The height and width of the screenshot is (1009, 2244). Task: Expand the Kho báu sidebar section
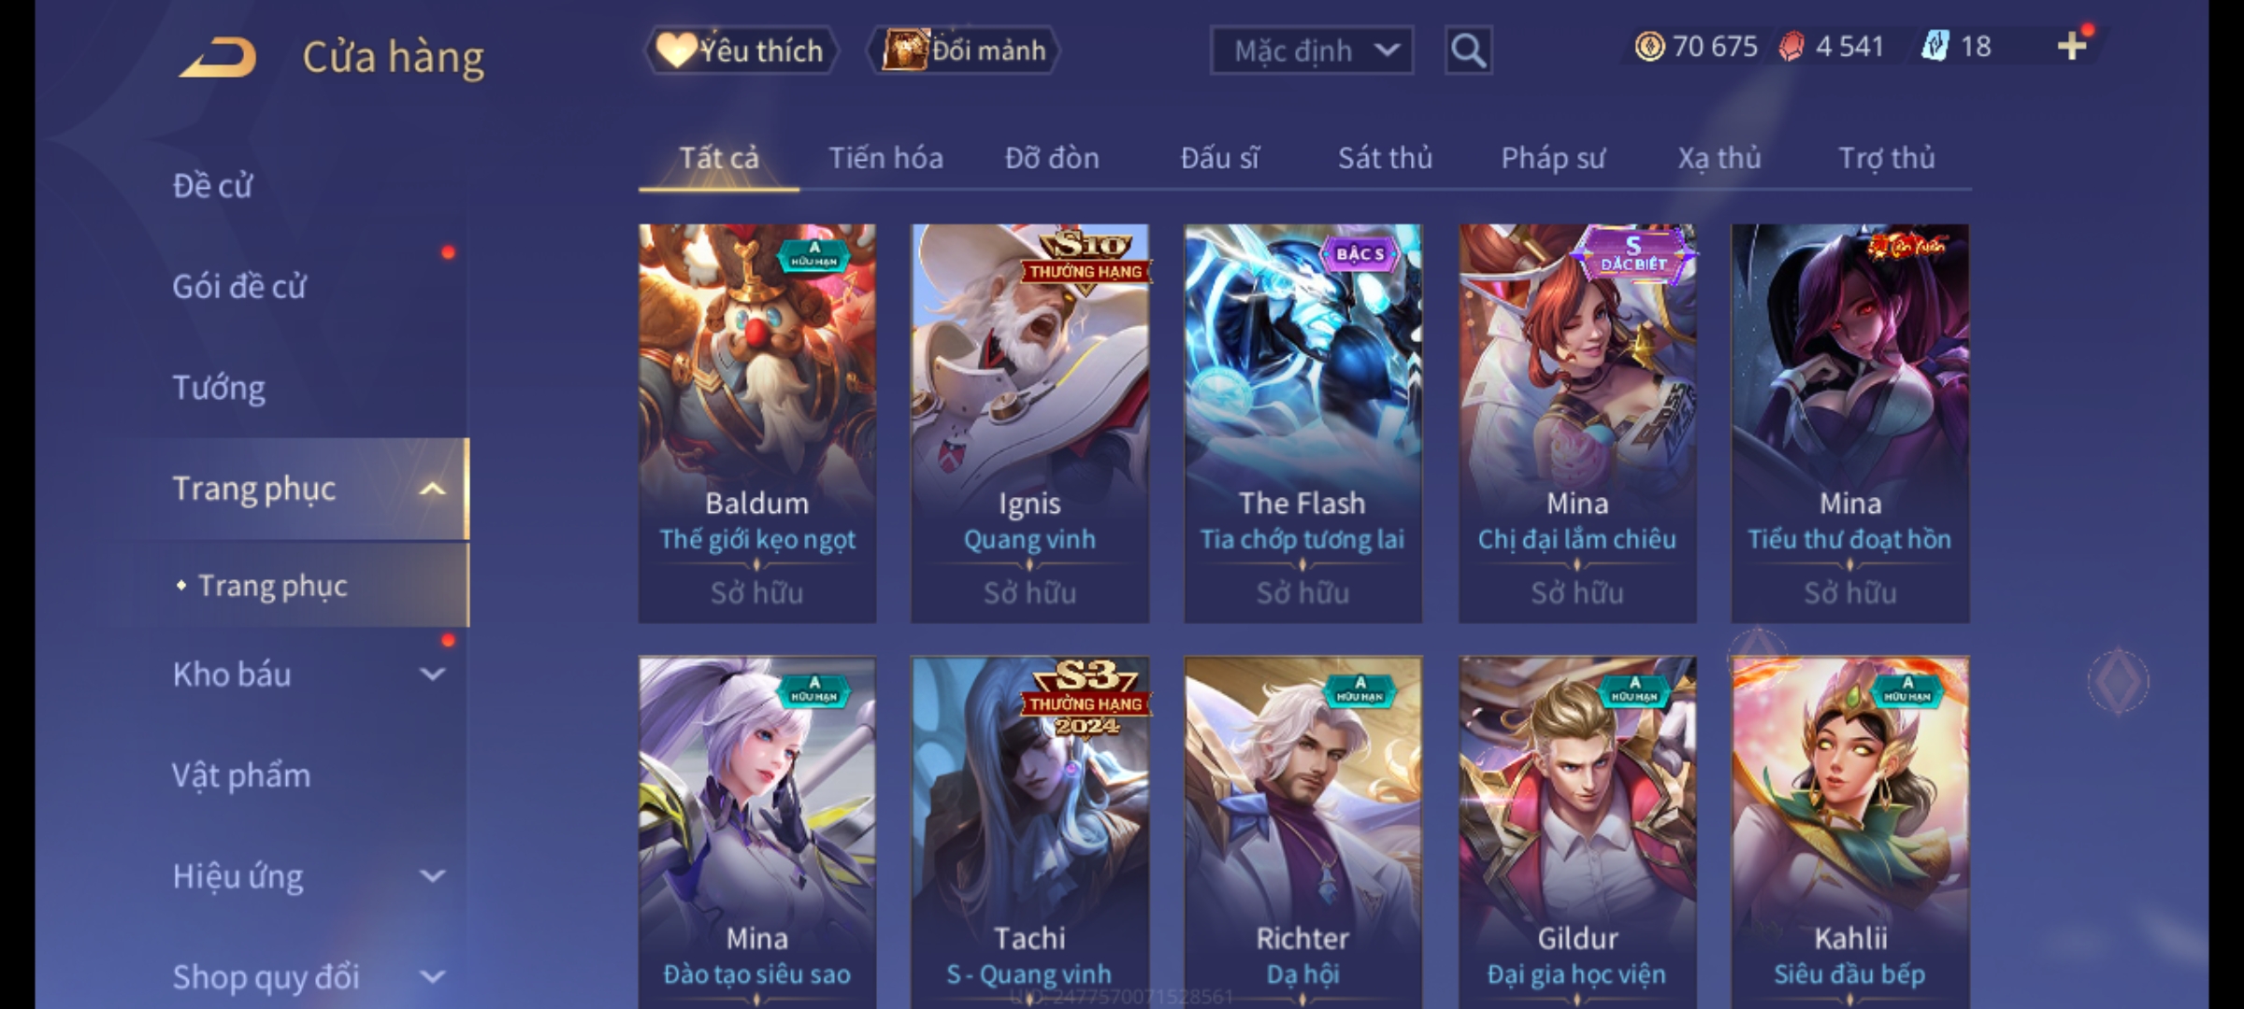[x=433, y=674]
